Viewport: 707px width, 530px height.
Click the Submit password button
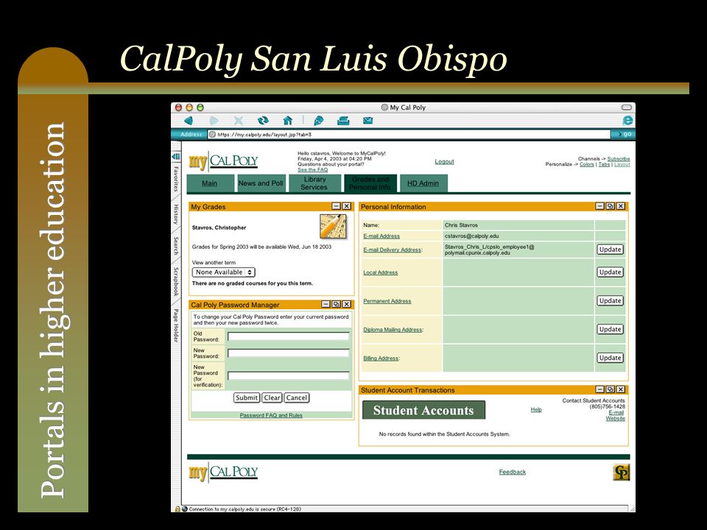pos(247,397)
